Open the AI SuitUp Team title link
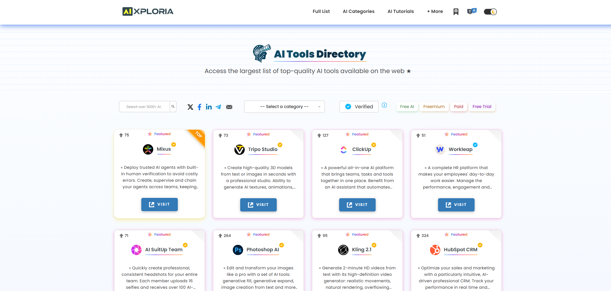611x291 pixels. pos(164,250)
